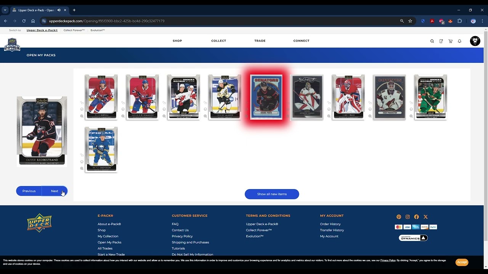
Task: Open Shipping and Purchases link
Action: pyautogui.click(x=190, y=242)
